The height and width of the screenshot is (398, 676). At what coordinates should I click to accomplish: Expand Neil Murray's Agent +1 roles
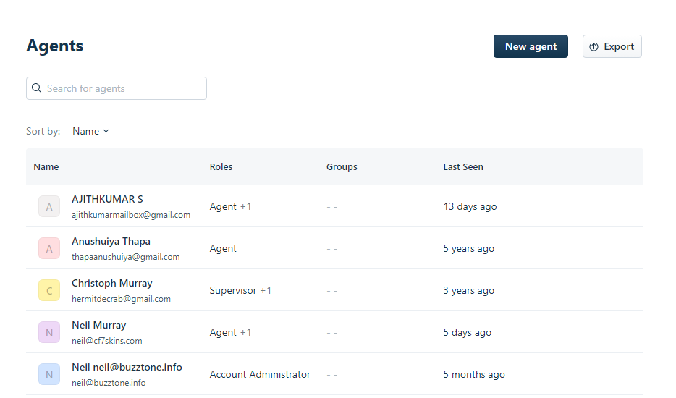pos(245,332)
